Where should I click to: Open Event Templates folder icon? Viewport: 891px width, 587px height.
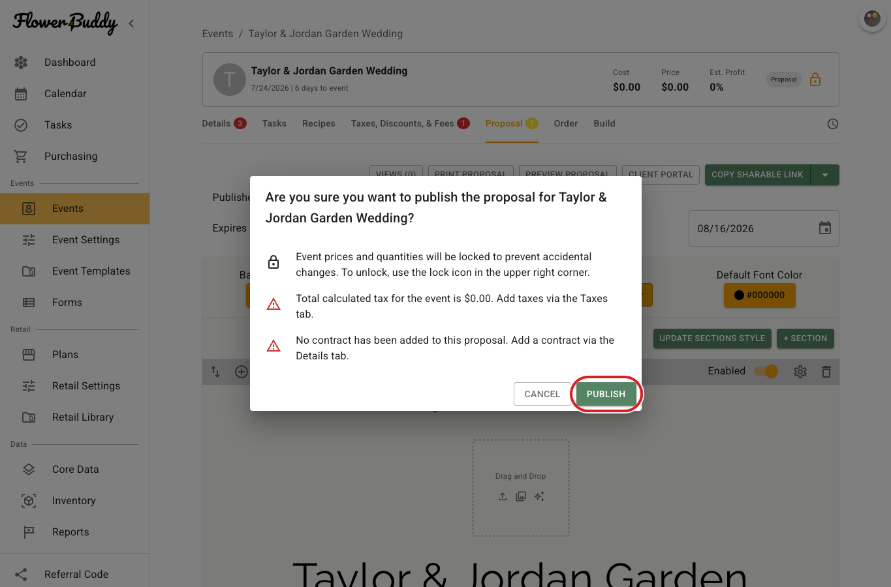pyautogui.click(x=29, y=271)
